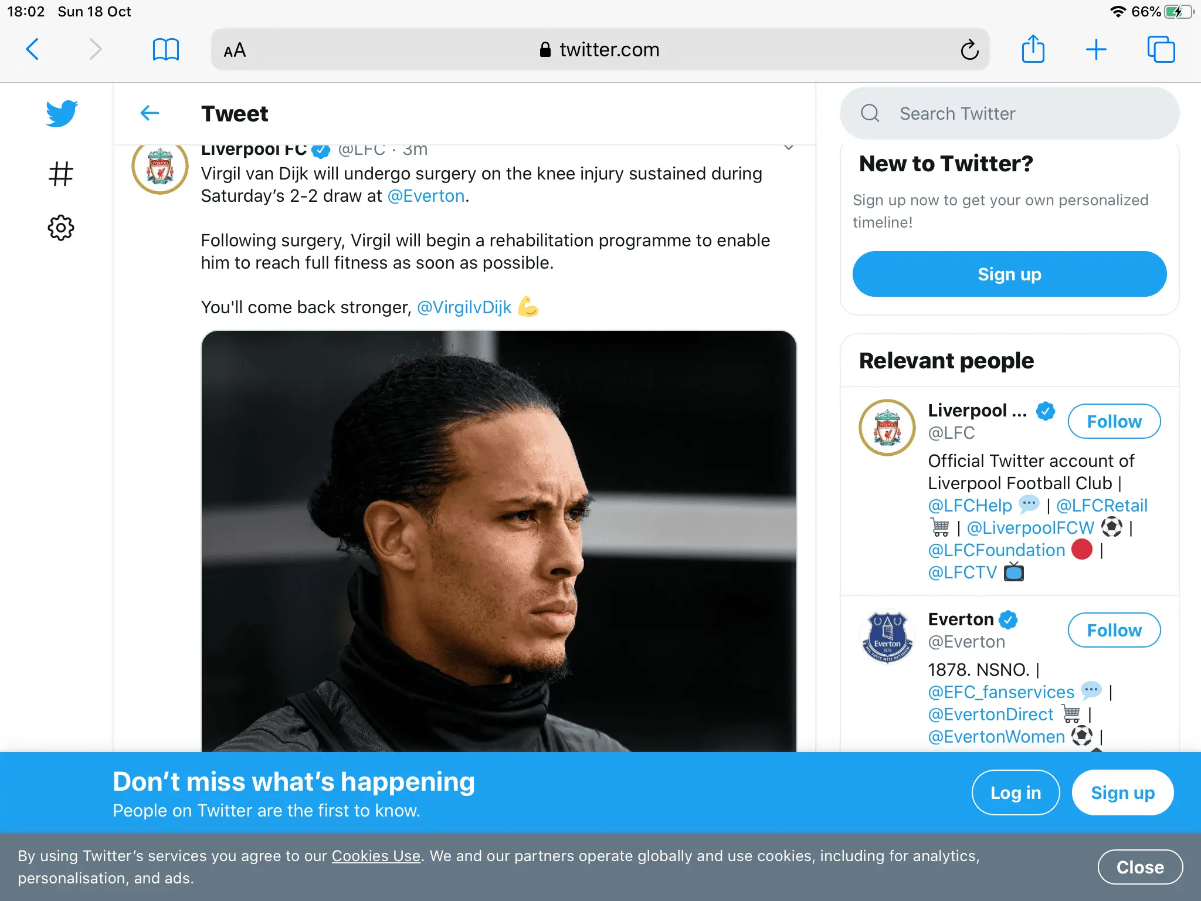The width and height of the screenshot is (1201, 901).
Task: Open the Cookies Use link
Action: (x=376, y=856)
